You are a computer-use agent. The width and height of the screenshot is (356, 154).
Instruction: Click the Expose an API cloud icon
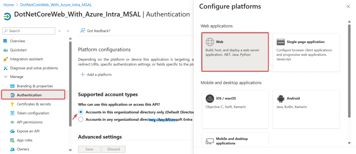point(13,131)
